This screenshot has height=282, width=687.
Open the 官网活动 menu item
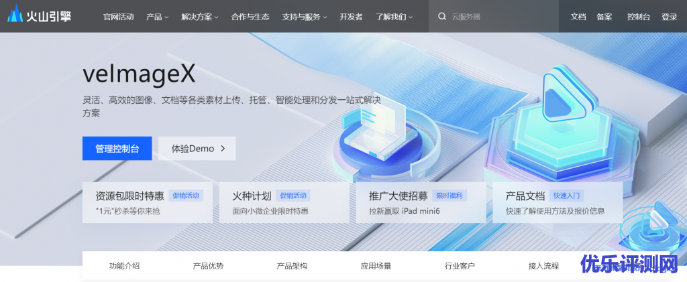[118, 17]
